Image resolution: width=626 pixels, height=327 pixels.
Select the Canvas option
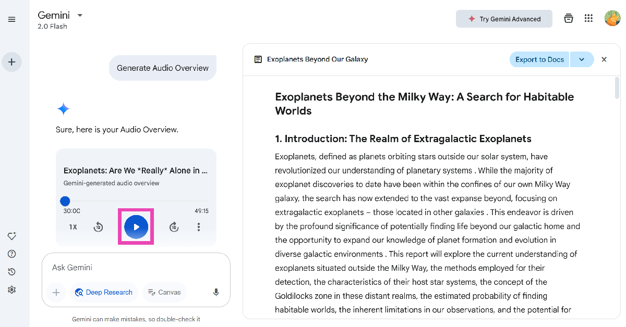[164, 292]
